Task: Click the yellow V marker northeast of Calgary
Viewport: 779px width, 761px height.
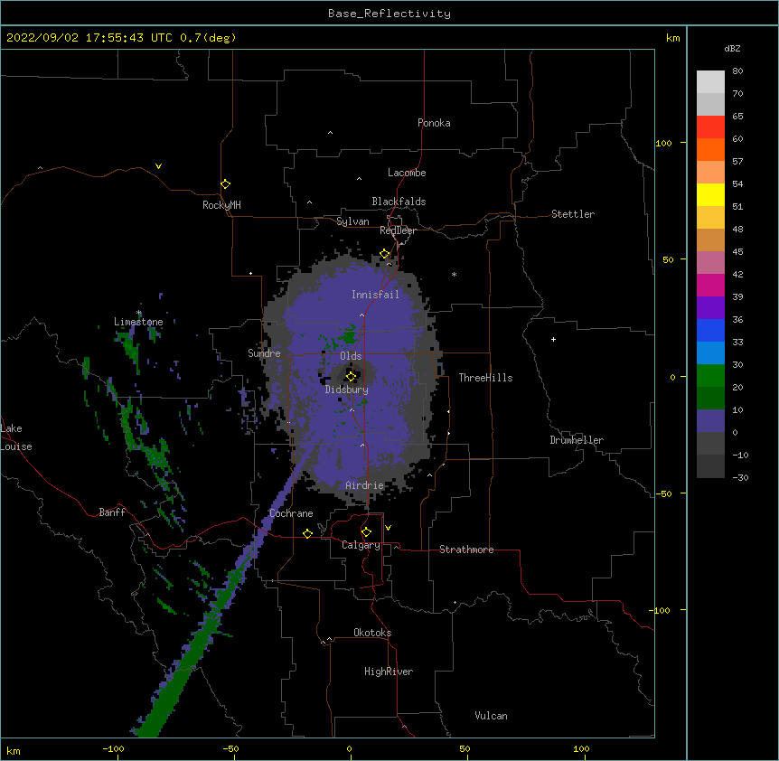Action: [388, 528]
